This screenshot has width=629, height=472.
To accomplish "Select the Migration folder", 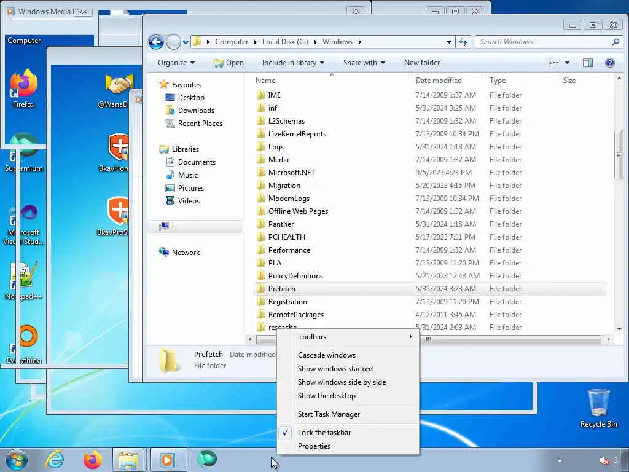I will [x=284, y=186].
